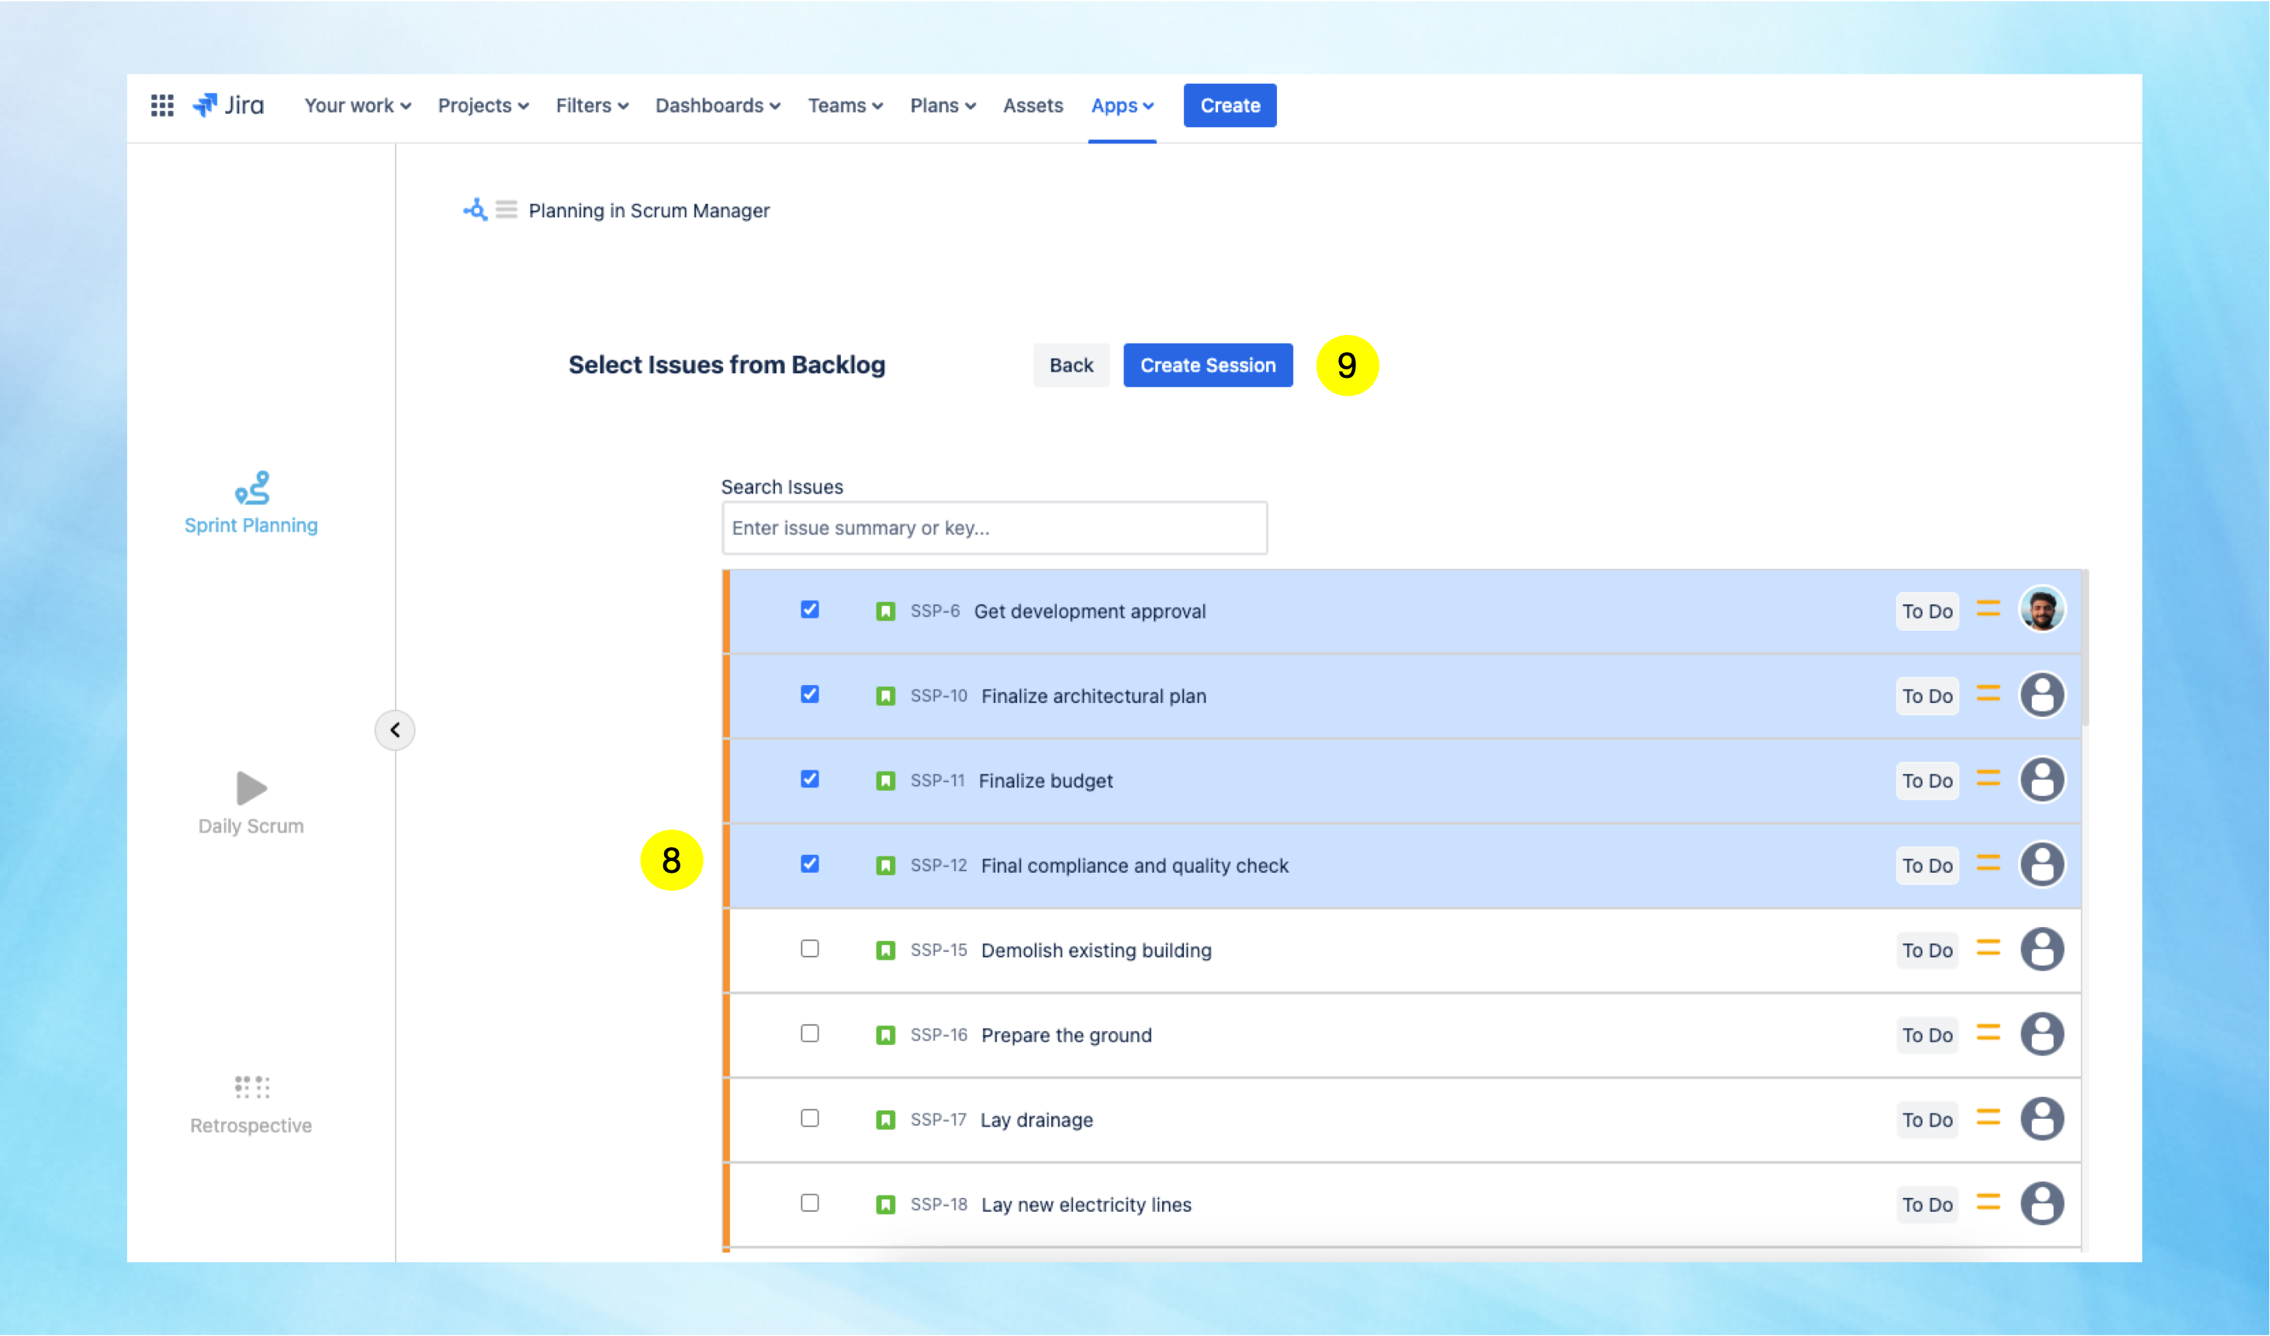Click the Jira logo
This screenshot has width=2270, height=1336.
coord(229,106)
